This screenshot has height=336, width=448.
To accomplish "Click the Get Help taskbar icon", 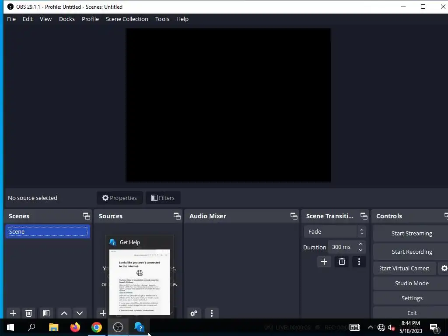I will tap(139, 327).
